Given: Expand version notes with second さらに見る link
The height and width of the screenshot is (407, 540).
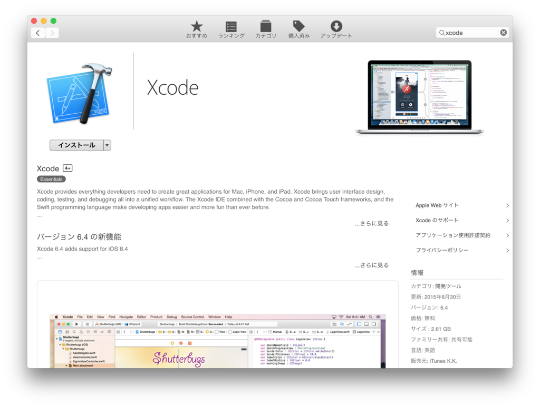Looking at the screenshot, I should (372, 265).
